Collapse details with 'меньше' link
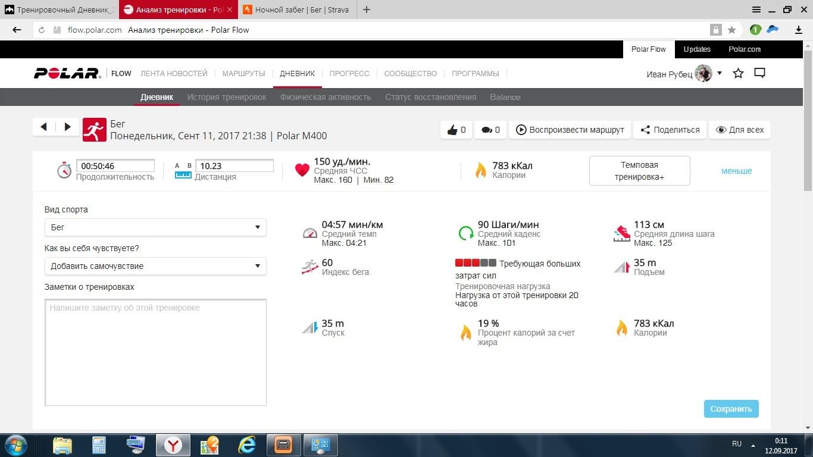 [736, 171]
